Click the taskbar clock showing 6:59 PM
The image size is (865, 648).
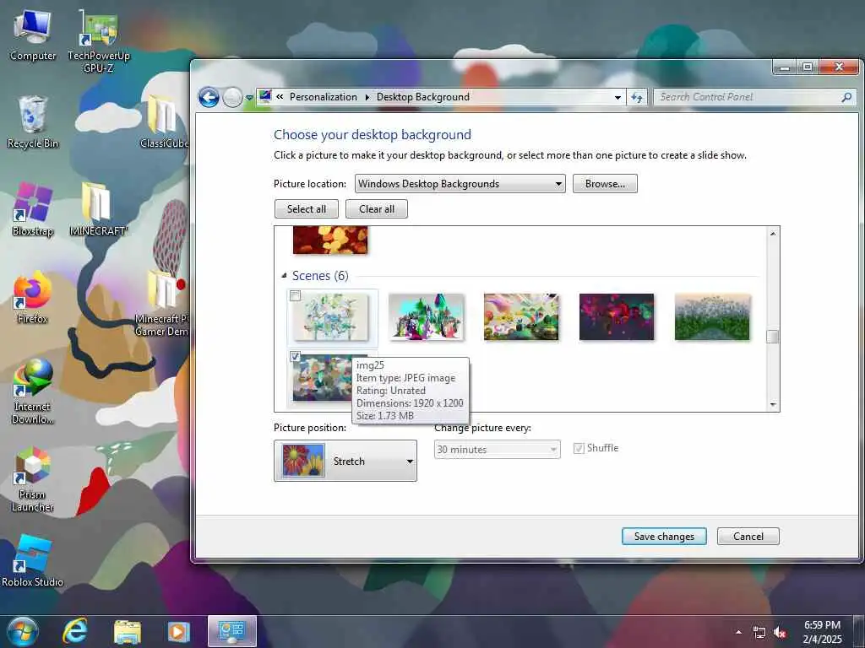coord(822,625)
